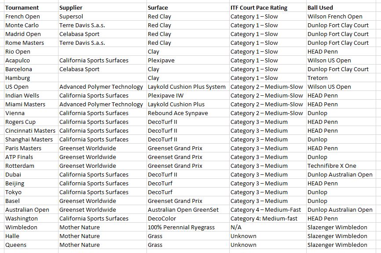This screenshot has height=253, width=381.
Task: Select the Plexipave IW surface cell
Action: (188, 96)
